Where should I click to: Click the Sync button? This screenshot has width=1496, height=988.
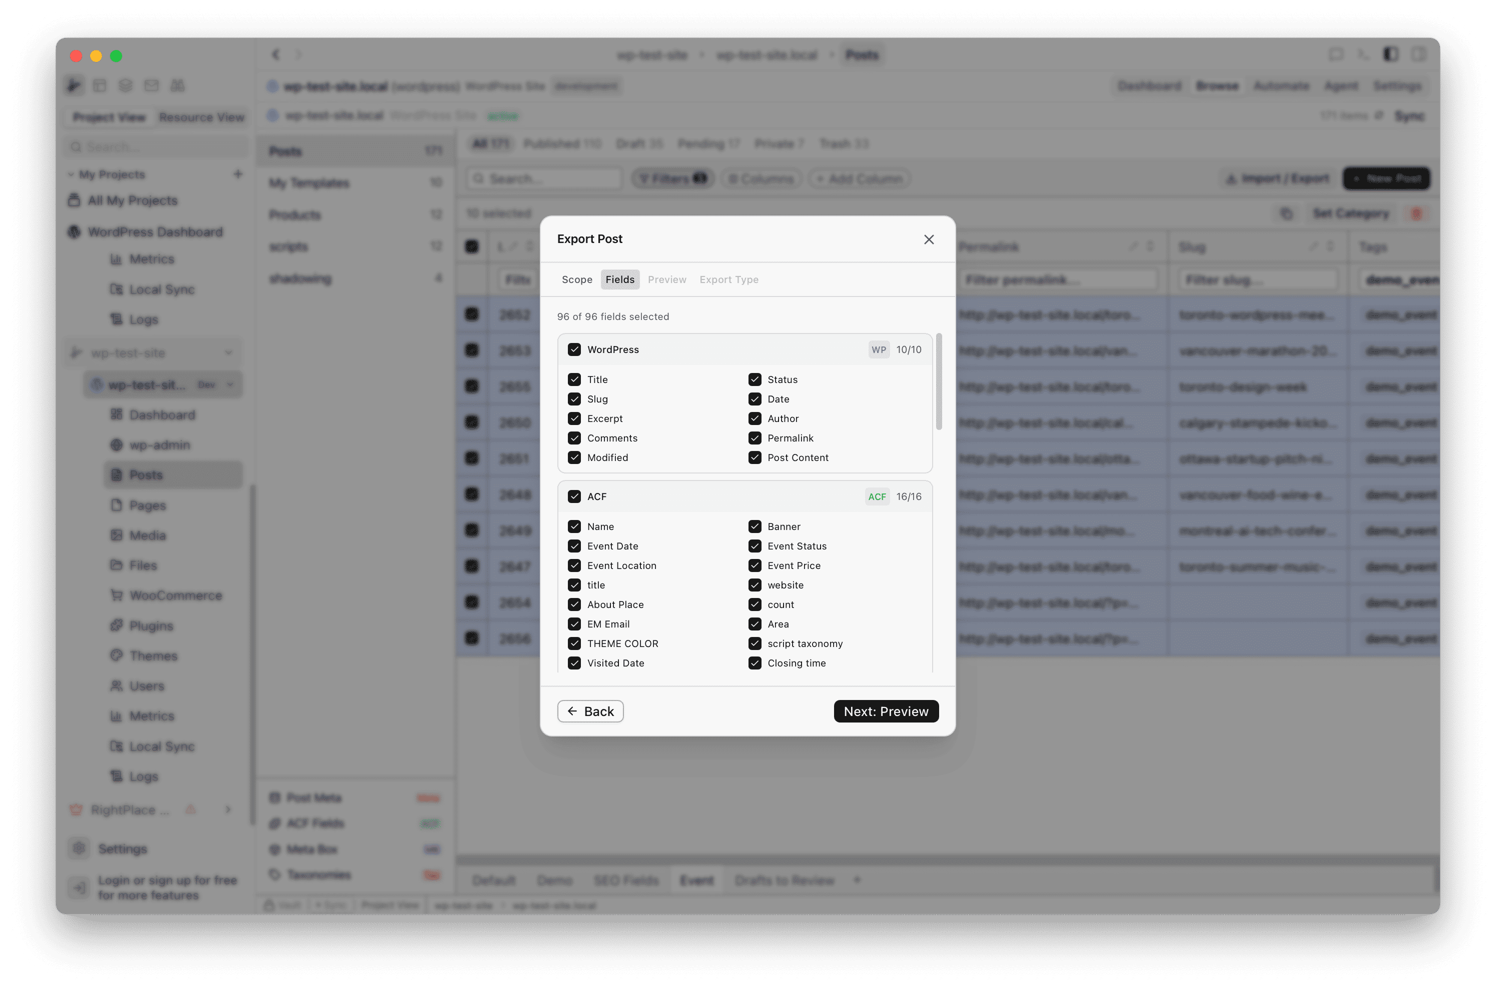click(x=1409, y=116)
